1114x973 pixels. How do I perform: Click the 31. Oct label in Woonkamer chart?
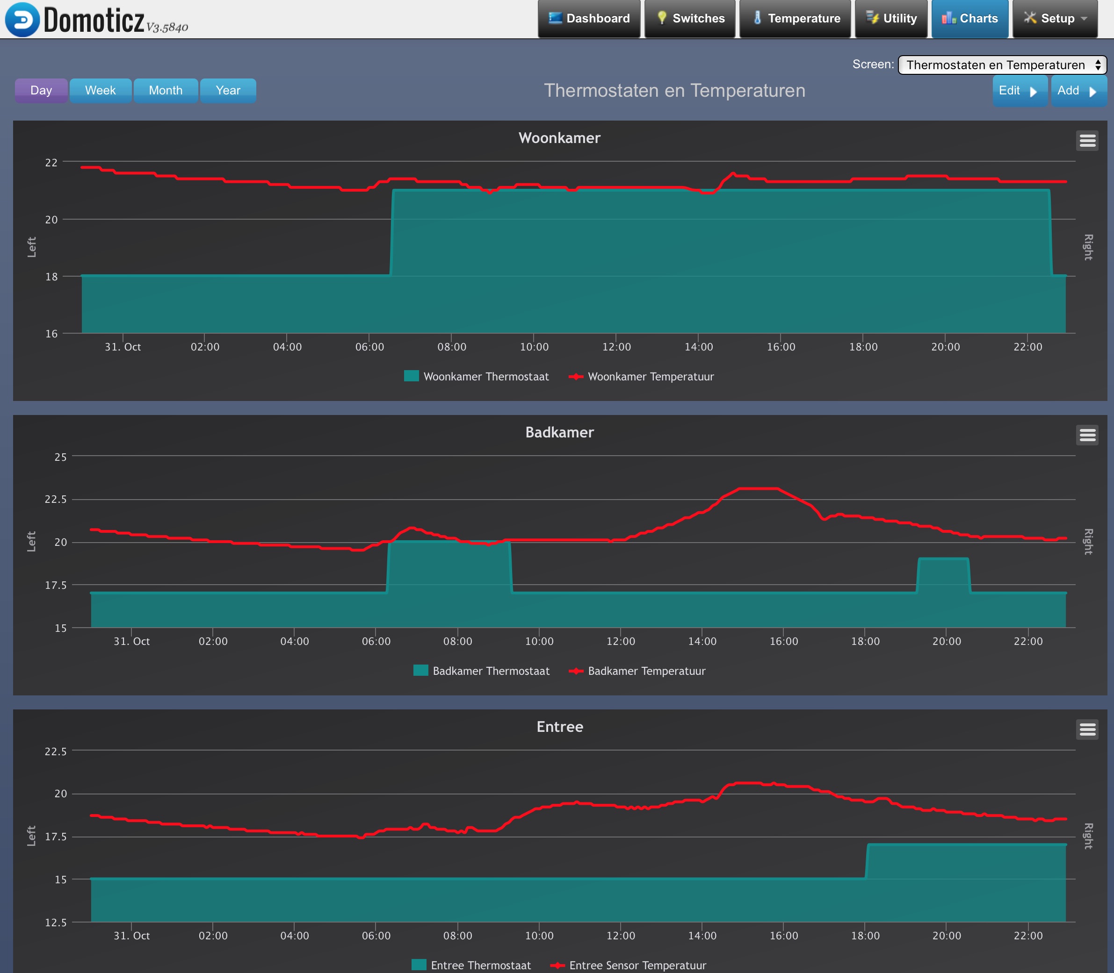click(123, 347)
